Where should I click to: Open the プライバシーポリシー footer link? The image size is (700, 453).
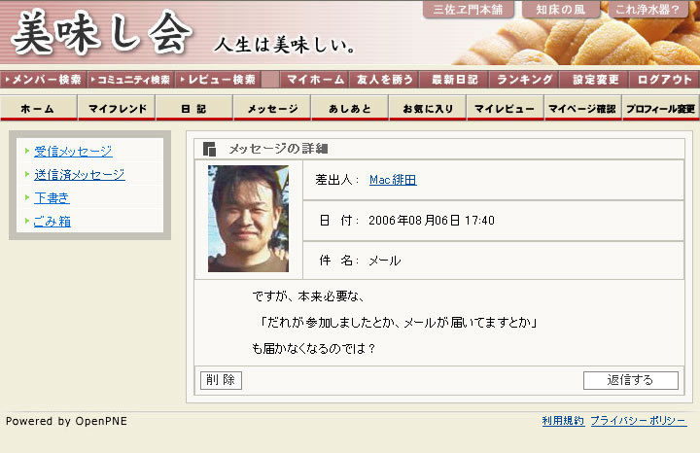639,421
